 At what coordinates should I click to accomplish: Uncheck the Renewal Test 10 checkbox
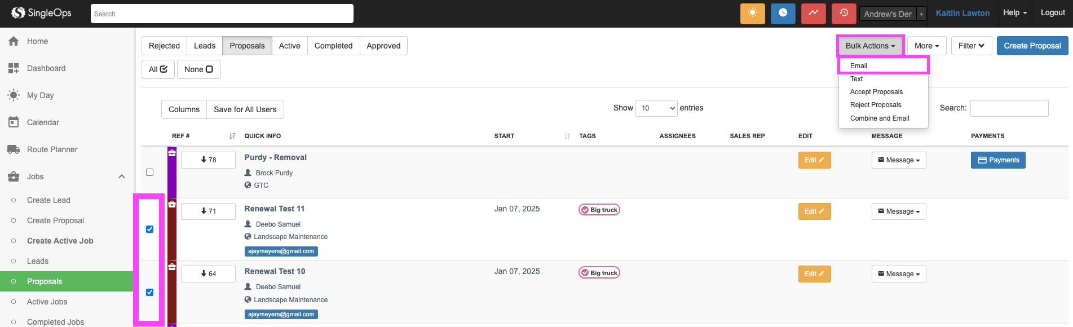pos(149,292)
